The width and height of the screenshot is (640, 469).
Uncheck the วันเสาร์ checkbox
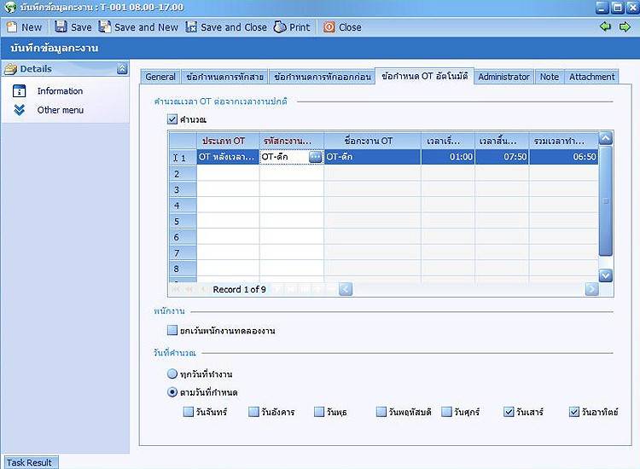point(509,412)
